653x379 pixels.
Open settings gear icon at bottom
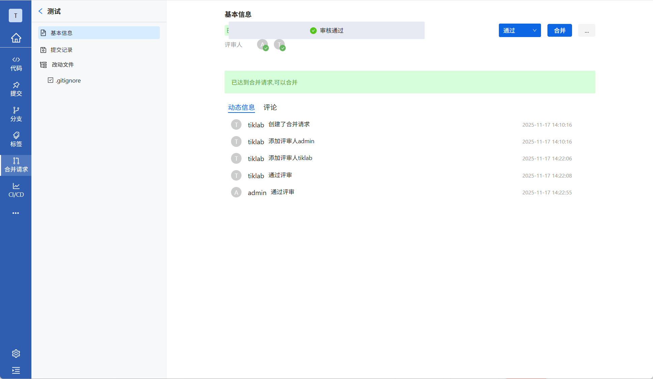[16, 353]
